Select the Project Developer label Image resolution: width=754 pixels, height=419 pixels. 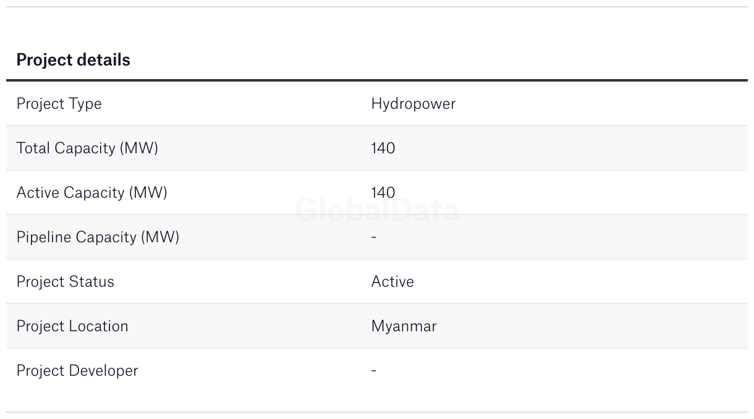pos(77,370)
